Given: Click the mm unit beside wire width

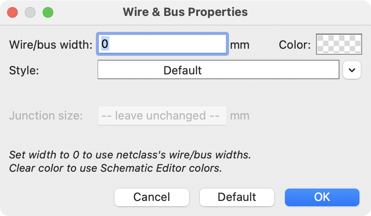Looking at the screenshot, I should click(240, 45).
